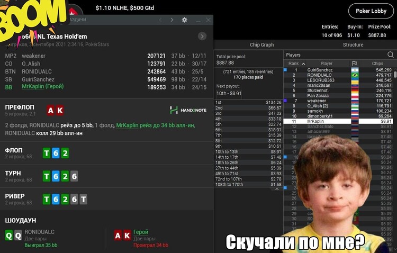This screenshot has width=397, height=253.
Task: Click the green 2 card on flop row
Action: (x=65, y=153)
